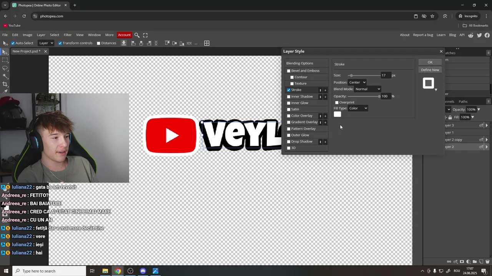Open the Image menu
The image size is (492, 276).
(x=27, y=35)
